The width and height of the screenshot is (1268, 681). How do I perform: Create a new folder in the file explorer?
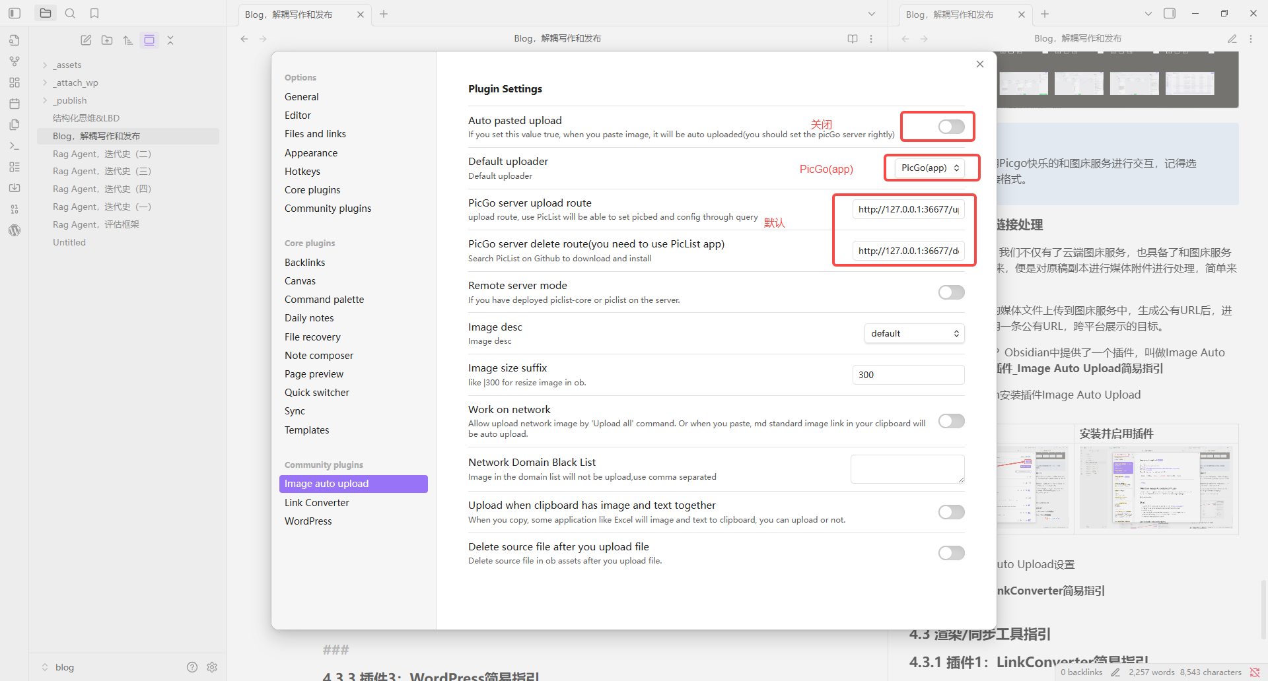click(107, 40)
